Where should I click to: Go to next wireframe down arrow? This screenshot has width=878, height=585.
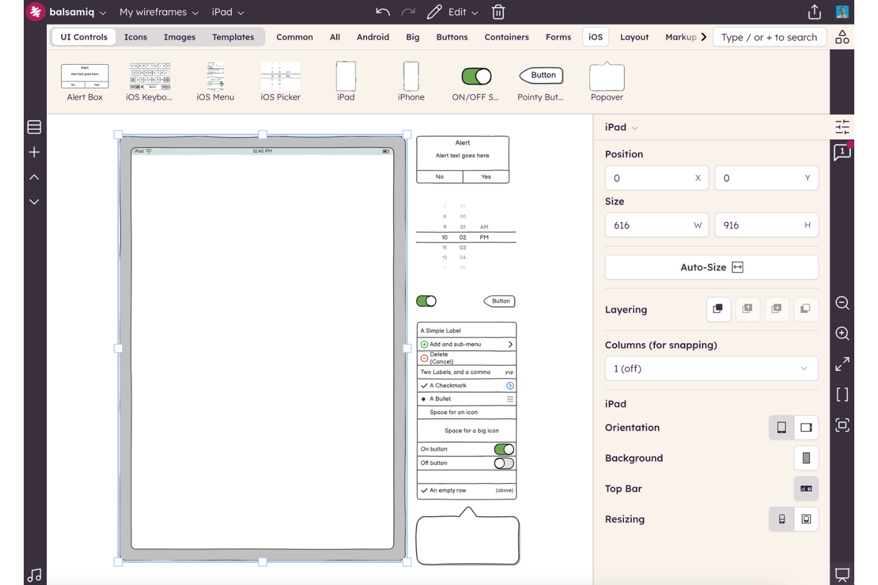pos(34,202)
